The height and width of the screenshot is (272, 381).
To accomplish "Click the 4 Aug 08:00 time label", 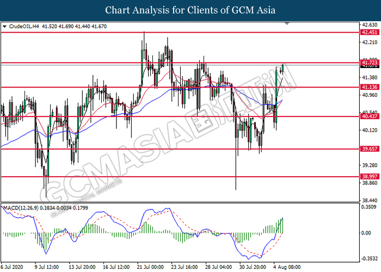I will click(x=286, y=267).
